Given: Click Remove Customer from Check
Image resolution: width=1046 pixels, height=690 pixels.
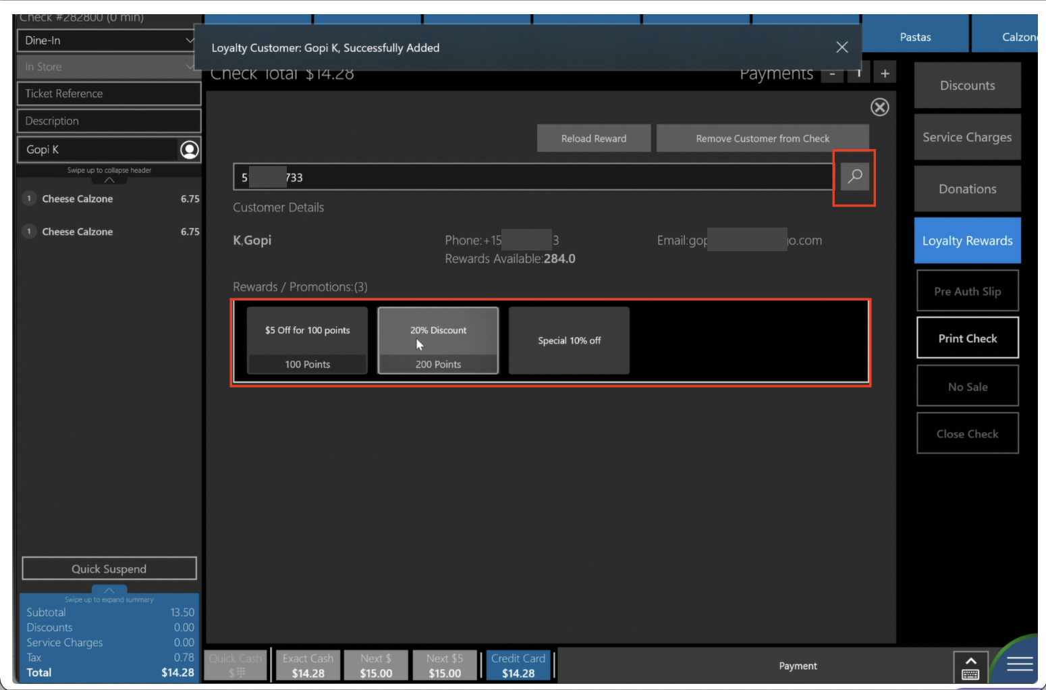Looking at the screenshot, I should [762, 138].
